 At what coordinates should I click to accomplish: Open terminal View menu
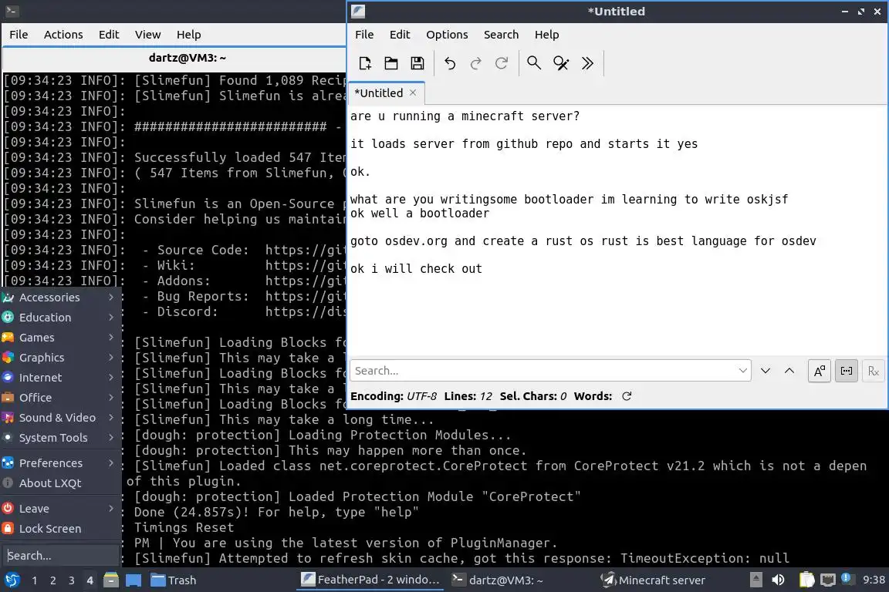coord(147,35)
